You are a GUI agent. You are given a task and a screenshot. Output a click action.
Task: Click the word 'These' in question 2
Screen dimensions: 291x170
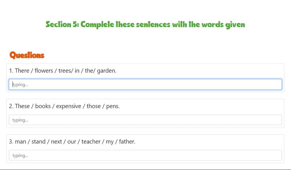tap(22, 106)
